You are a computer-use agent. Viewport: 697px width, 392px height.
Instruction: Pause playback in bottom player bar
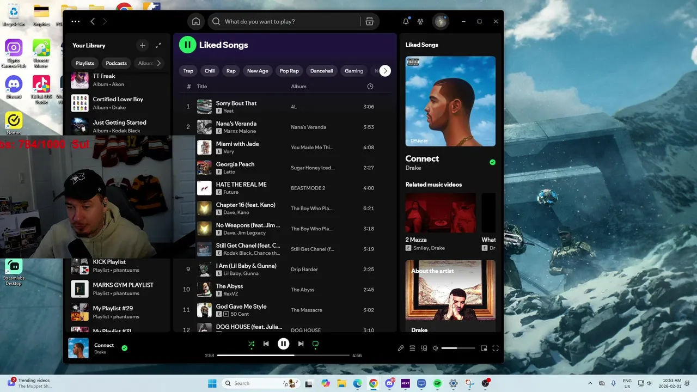point(283,344)
